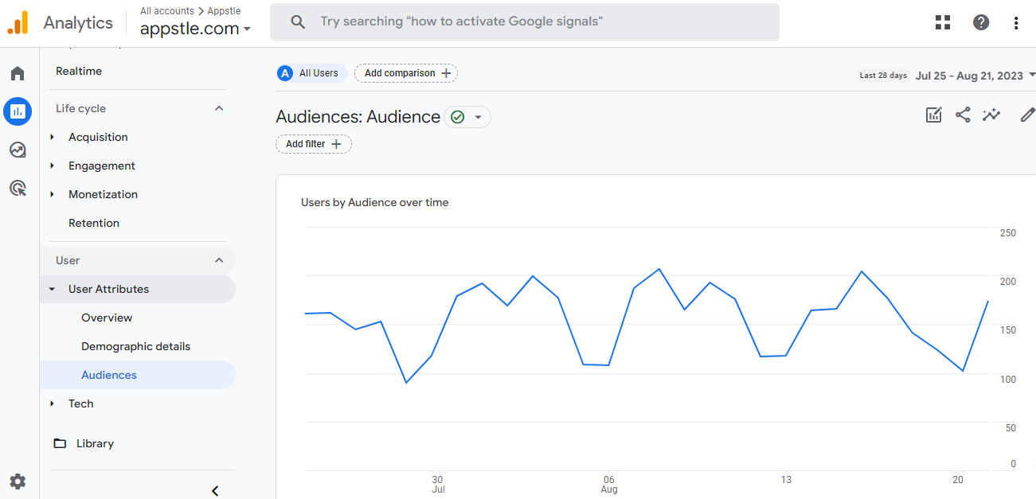The height and width of the screenshot is (499, 1036).
Task: Collapse the User Attributes menu
Action: [53, 289]
